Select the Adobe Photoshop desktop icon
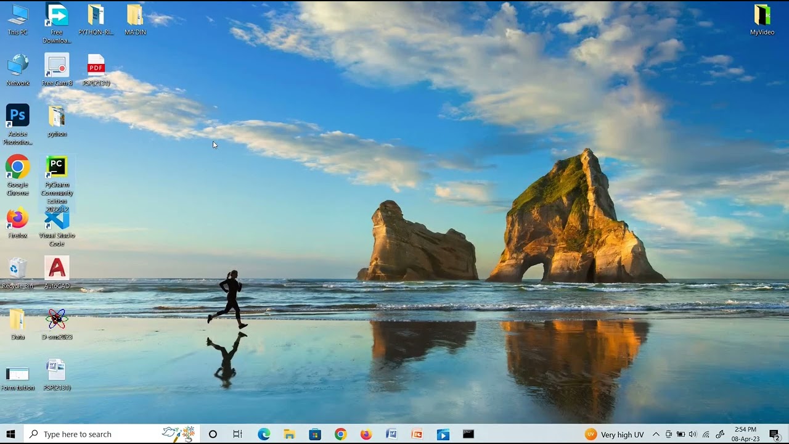Screen dimensions: 789x444 pos(18,125)
